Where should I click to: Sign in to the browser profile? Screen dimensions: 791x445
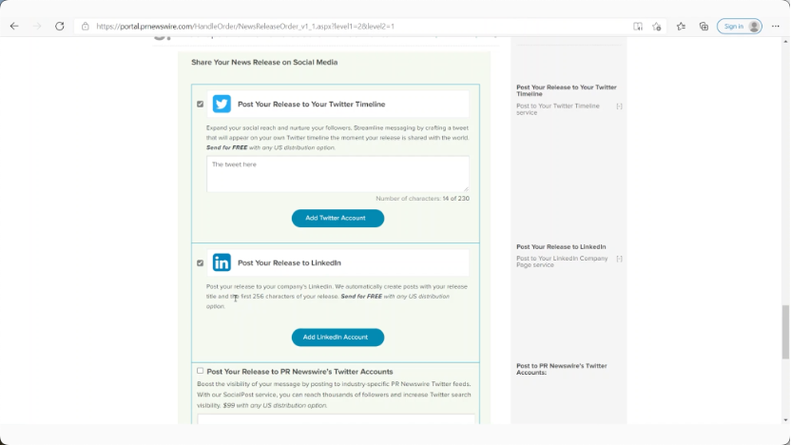739,27
